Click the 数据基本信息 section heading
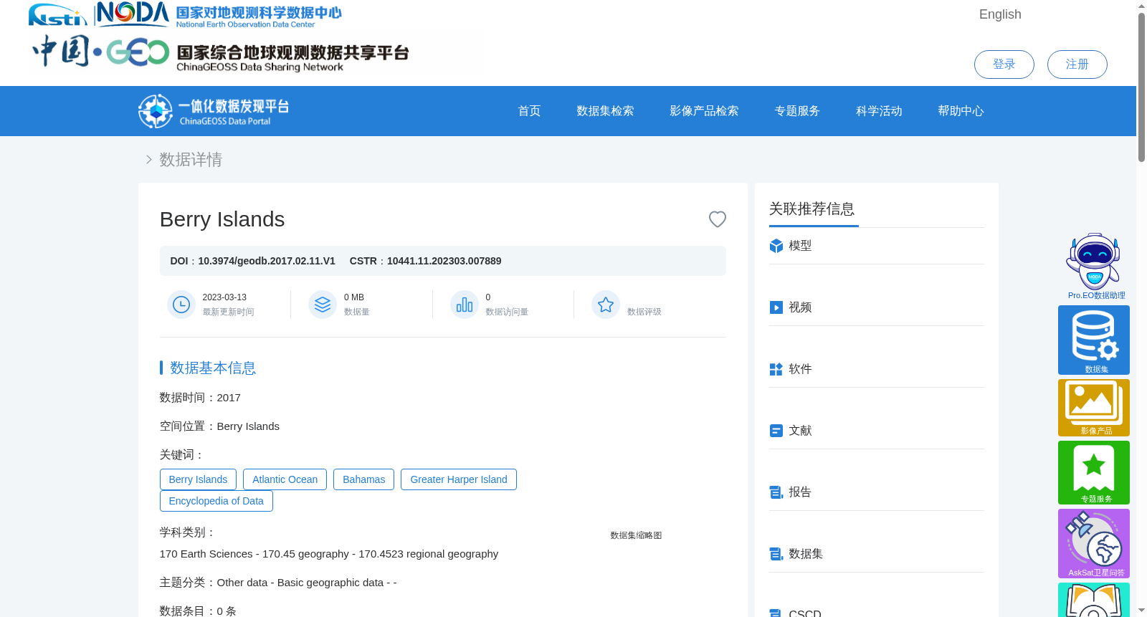Screen dimensions: 1147x617 tap(213, 368)
